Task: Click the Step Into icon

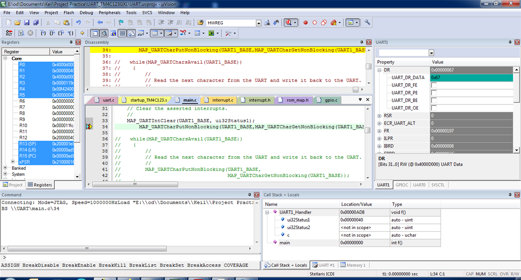Action: (43, 33)
